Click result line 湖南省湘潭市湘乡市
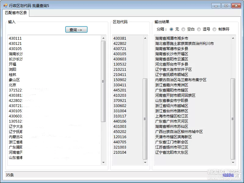The image size is (244, 183). [172, 38]
